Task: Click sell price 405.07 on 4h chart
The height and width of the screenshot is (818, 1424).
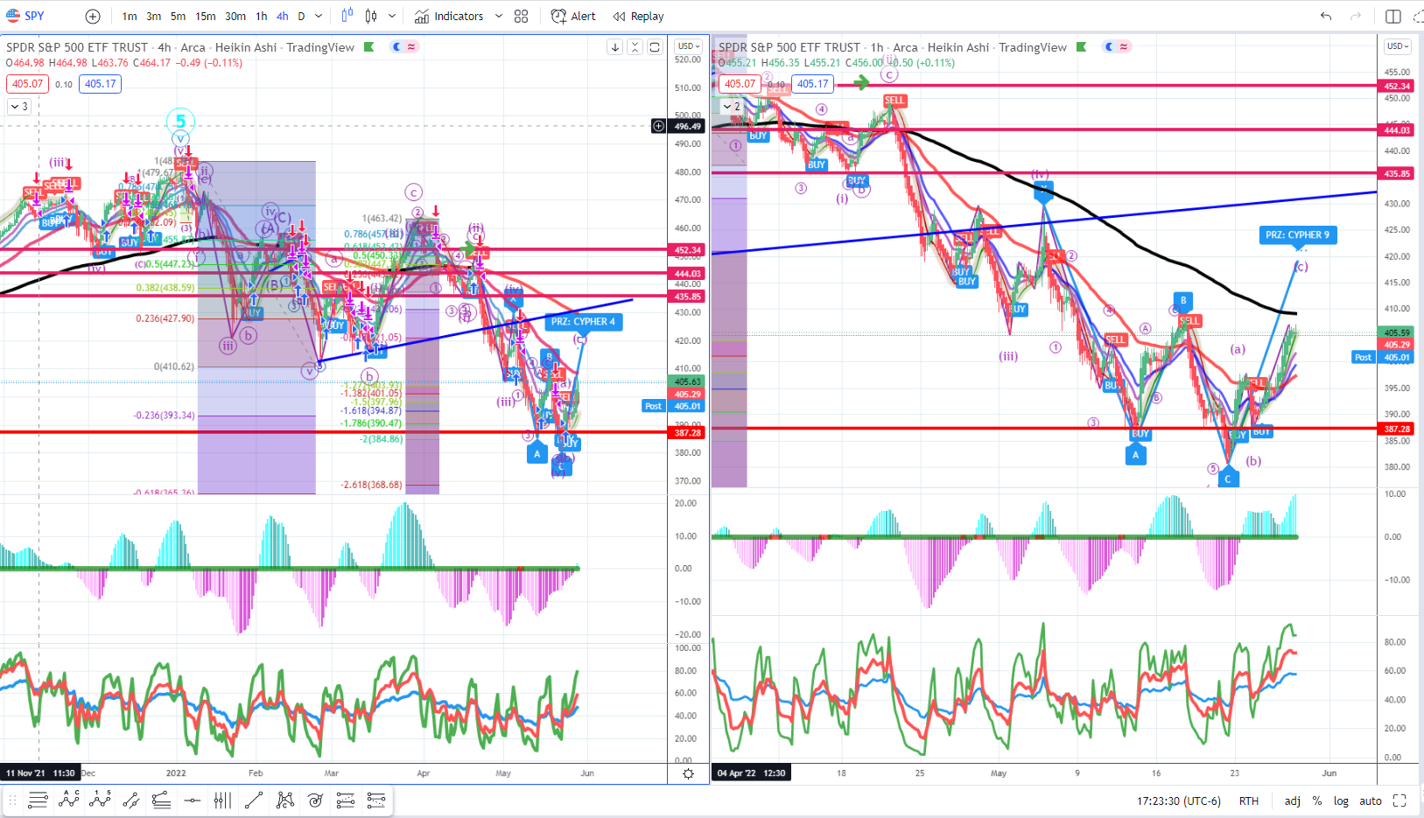Action: click(27, 84)
